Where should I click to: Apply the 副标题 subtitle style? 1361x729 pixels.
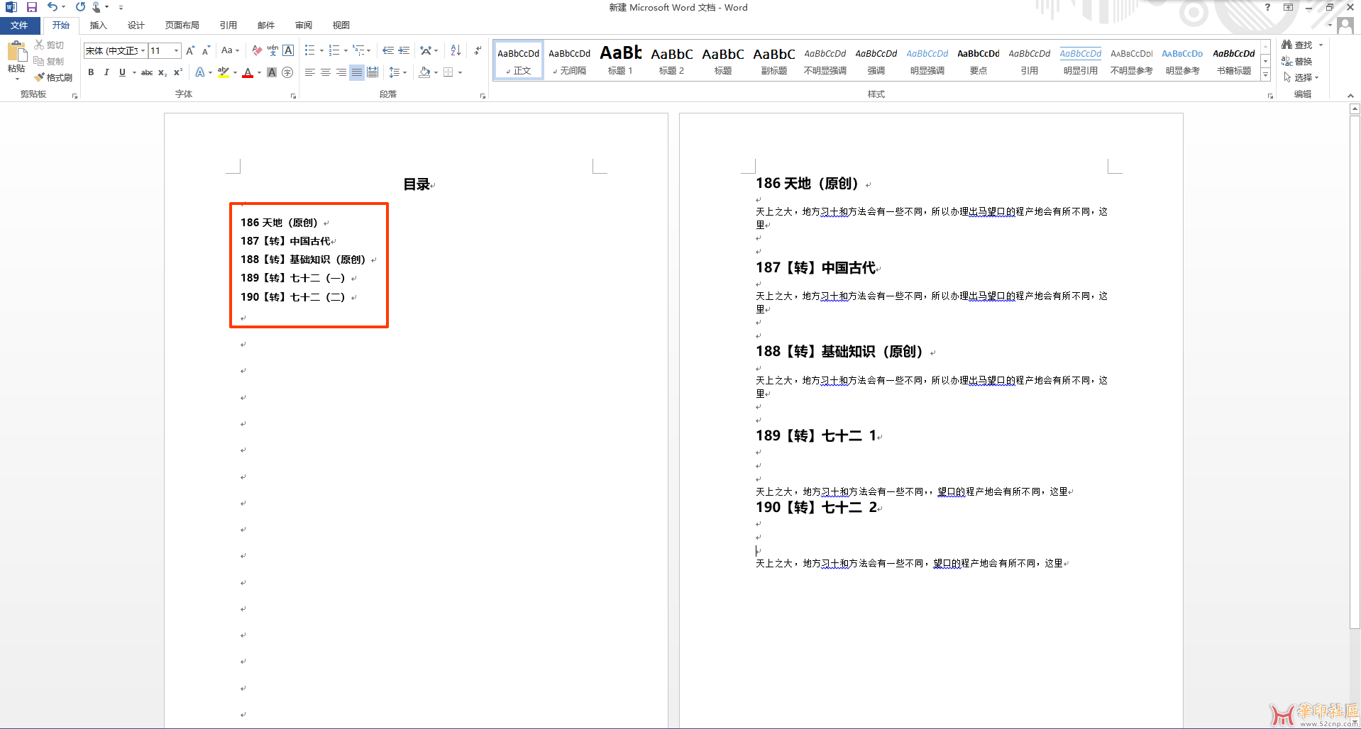pos(773,60)
